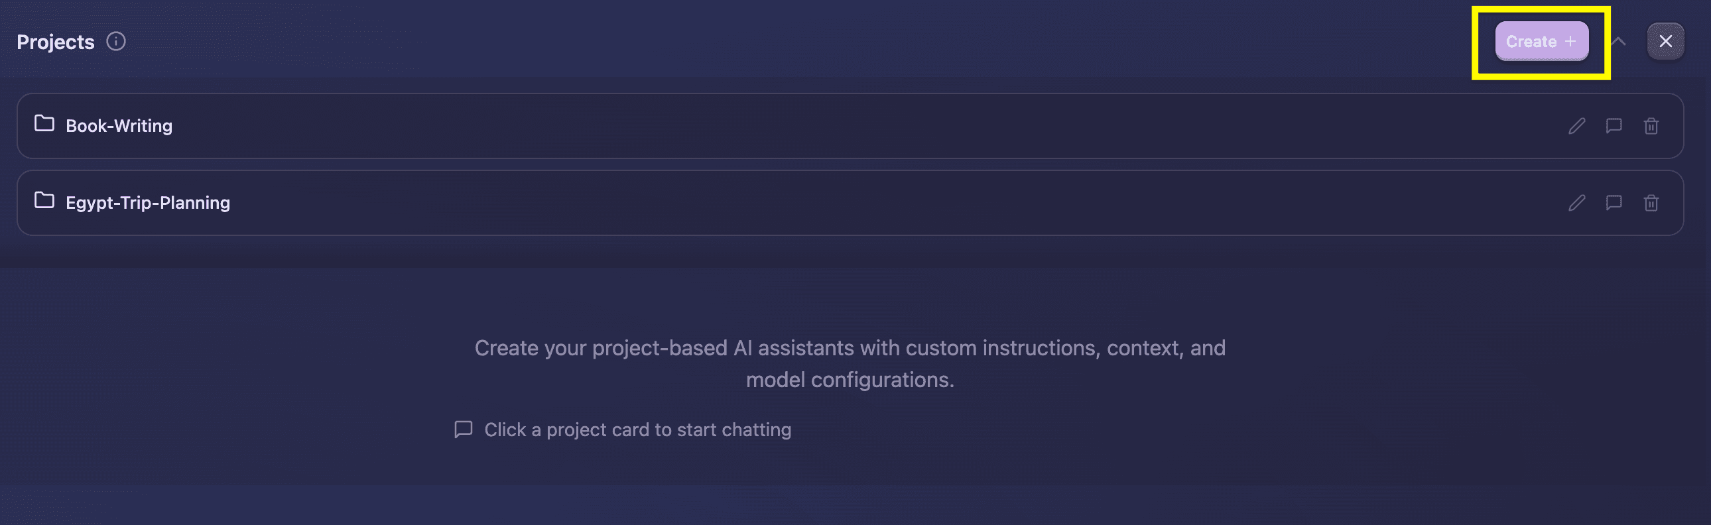Start chat in Book-Writing project
This screenshot has width=1711, height=525.
coord(1614,126)
